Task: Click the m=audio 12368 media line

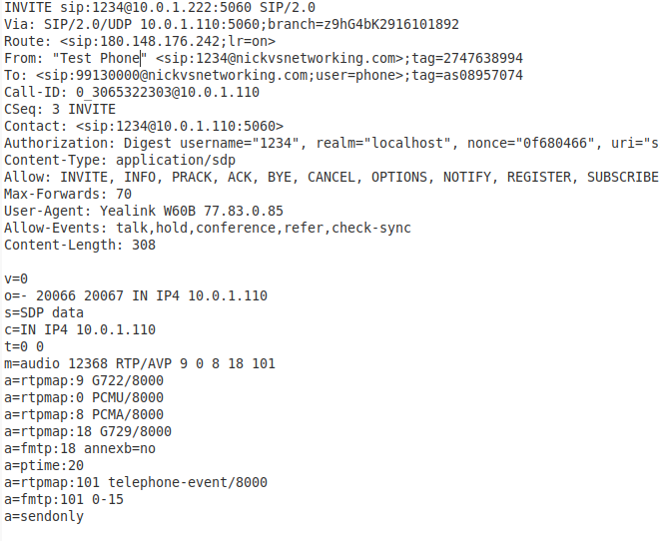Action: tap(140, 363)
